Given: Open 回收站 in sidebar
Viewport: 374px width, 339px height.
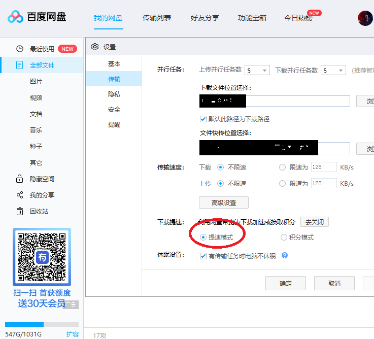Looking at the screenshot, I should tap(39, 211).
